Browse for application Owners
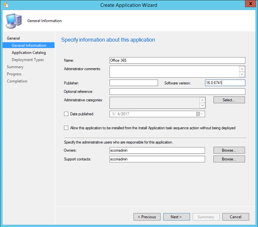This screenshot has width=258, height=227. point(229,150)
